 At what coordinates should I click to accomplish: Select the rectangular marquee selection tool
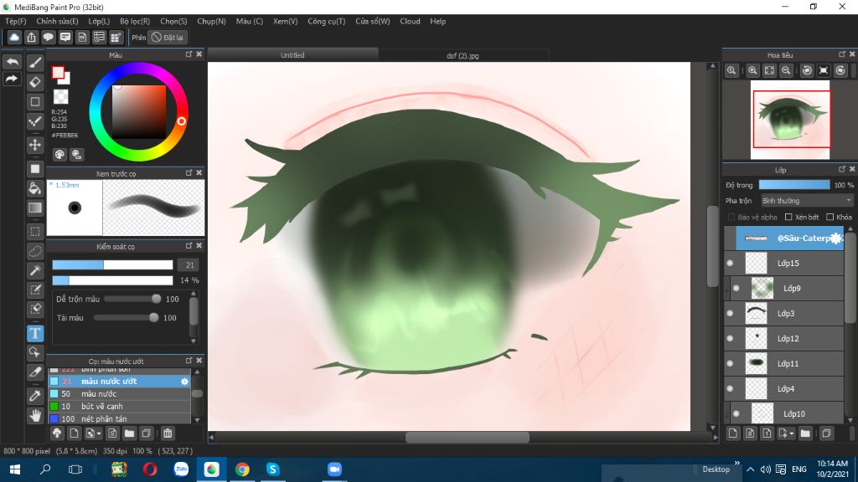[35, 232]
